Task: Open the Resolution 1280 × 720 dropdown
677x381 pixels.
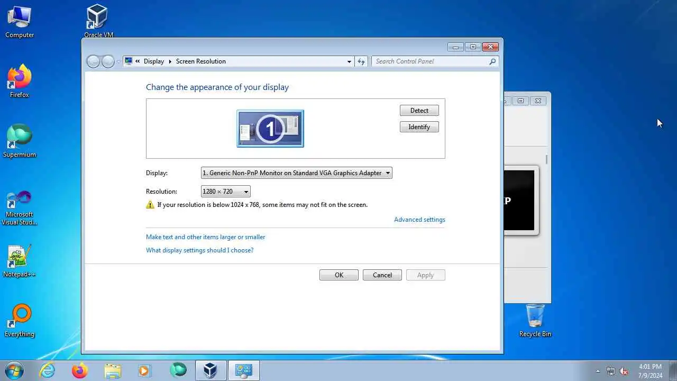Action: (226, 192)
